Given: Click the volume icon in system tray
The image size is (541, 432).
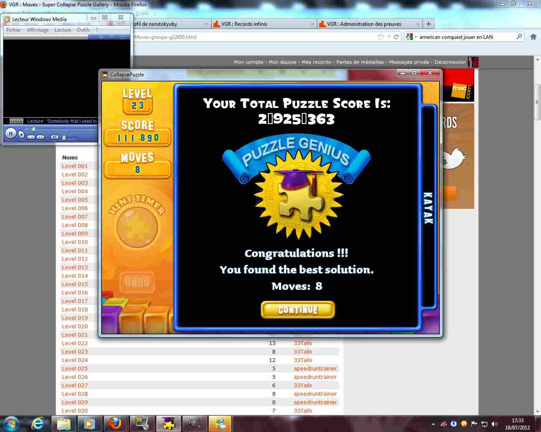Looking at the screenshot, I should pyautogui.click(x=495, y=424).
